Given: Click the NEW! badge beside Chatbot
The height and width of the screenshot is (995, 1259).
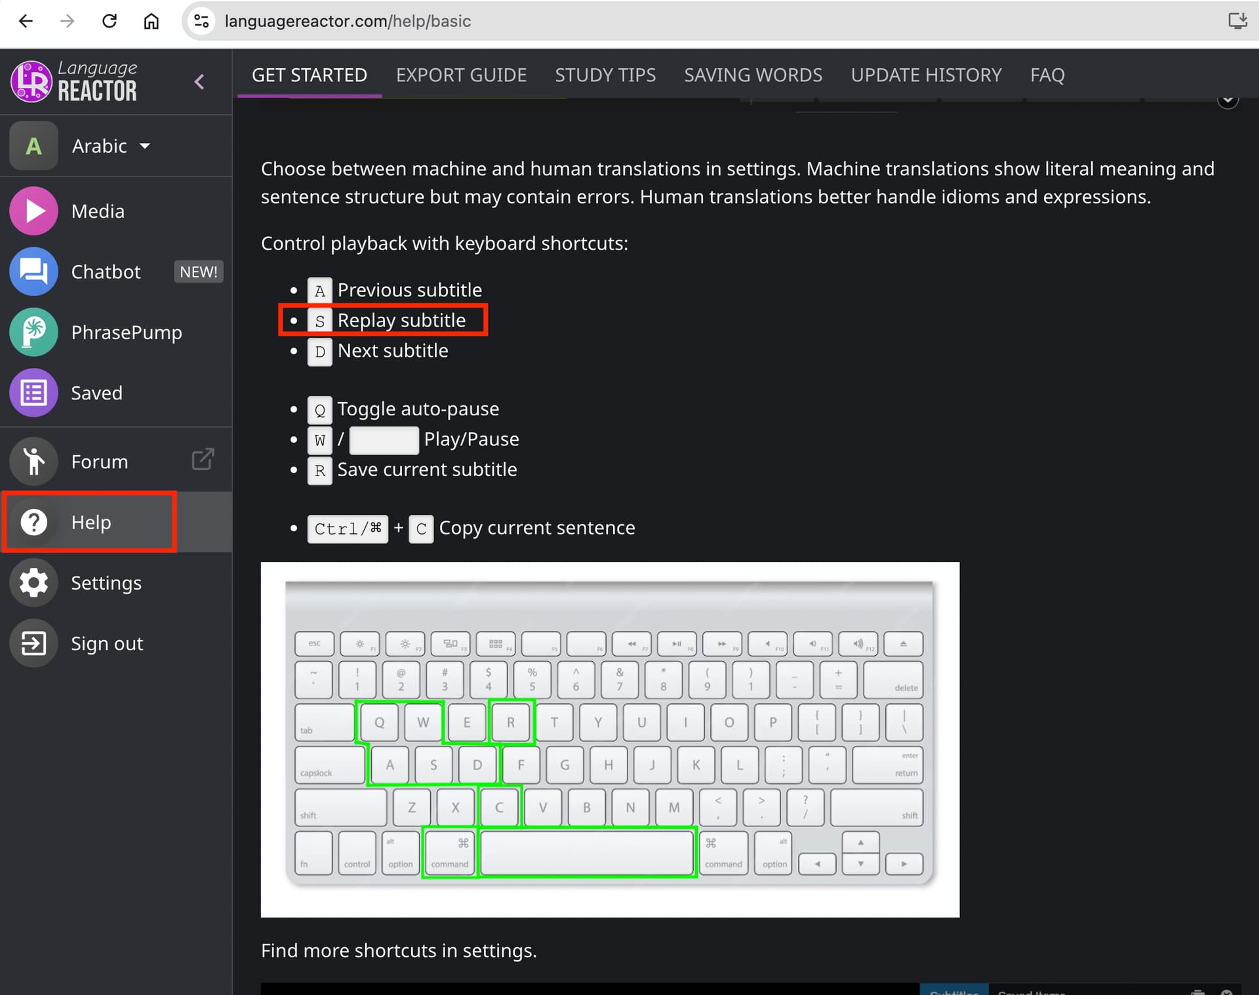Looking at the screenshot, I should 199,272.
